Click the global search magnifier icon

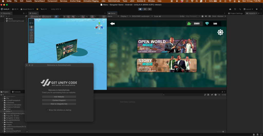[x=240, y=9]
